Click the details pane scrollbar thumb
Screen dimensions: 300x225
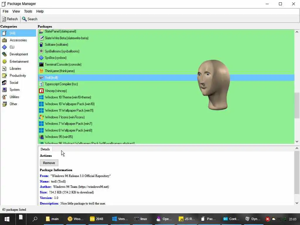click(x=297, y=173)
